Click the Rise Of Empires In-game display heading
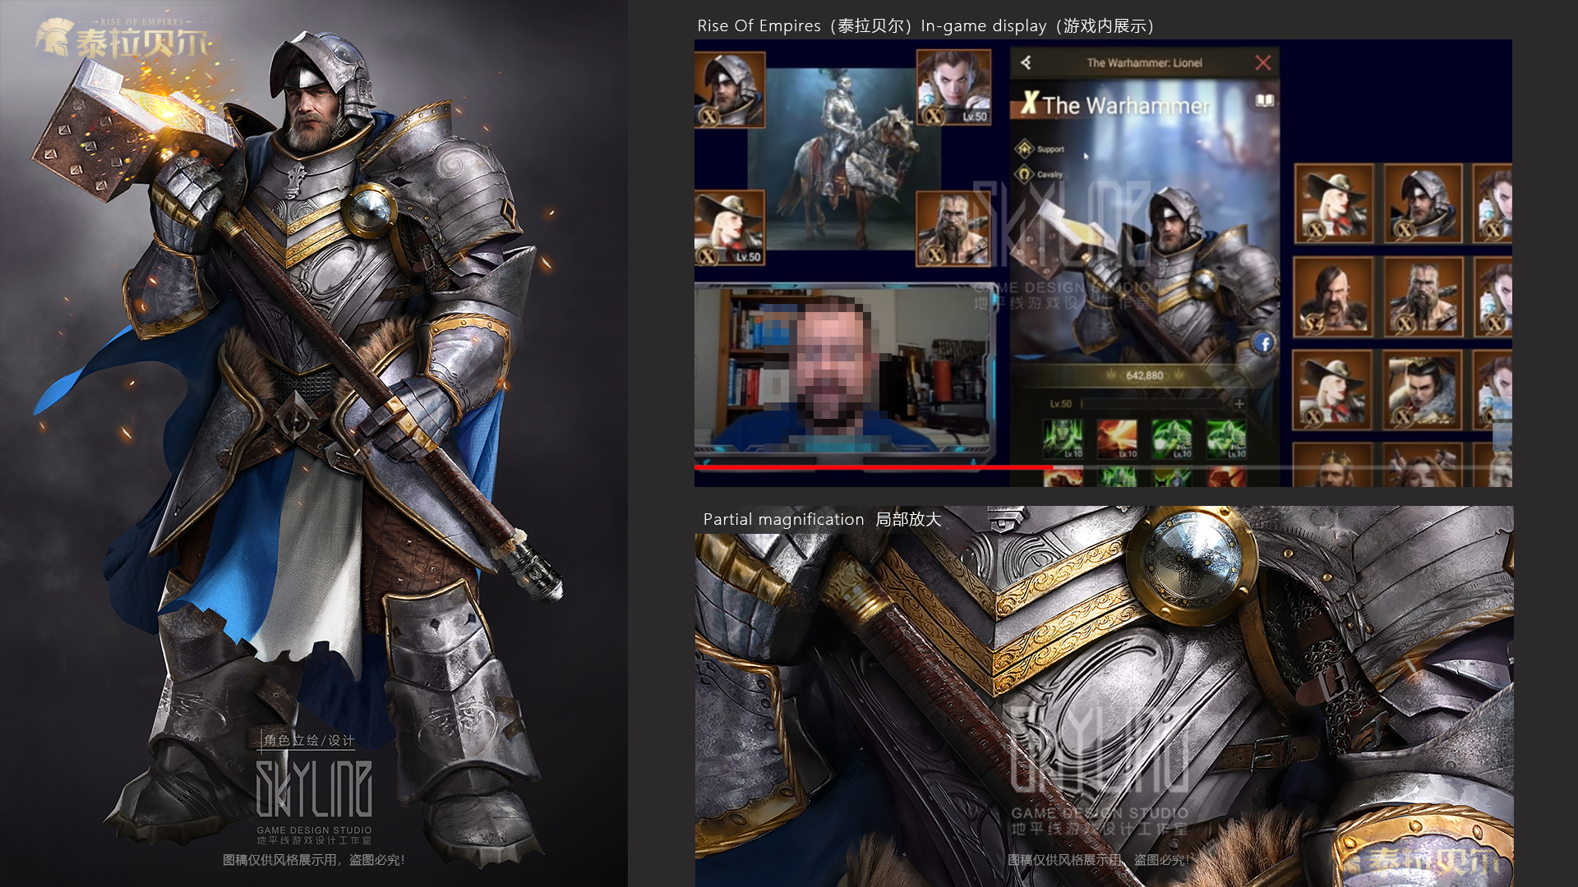Viewport: 1578px width, 887px height. (x=926, y=26)
